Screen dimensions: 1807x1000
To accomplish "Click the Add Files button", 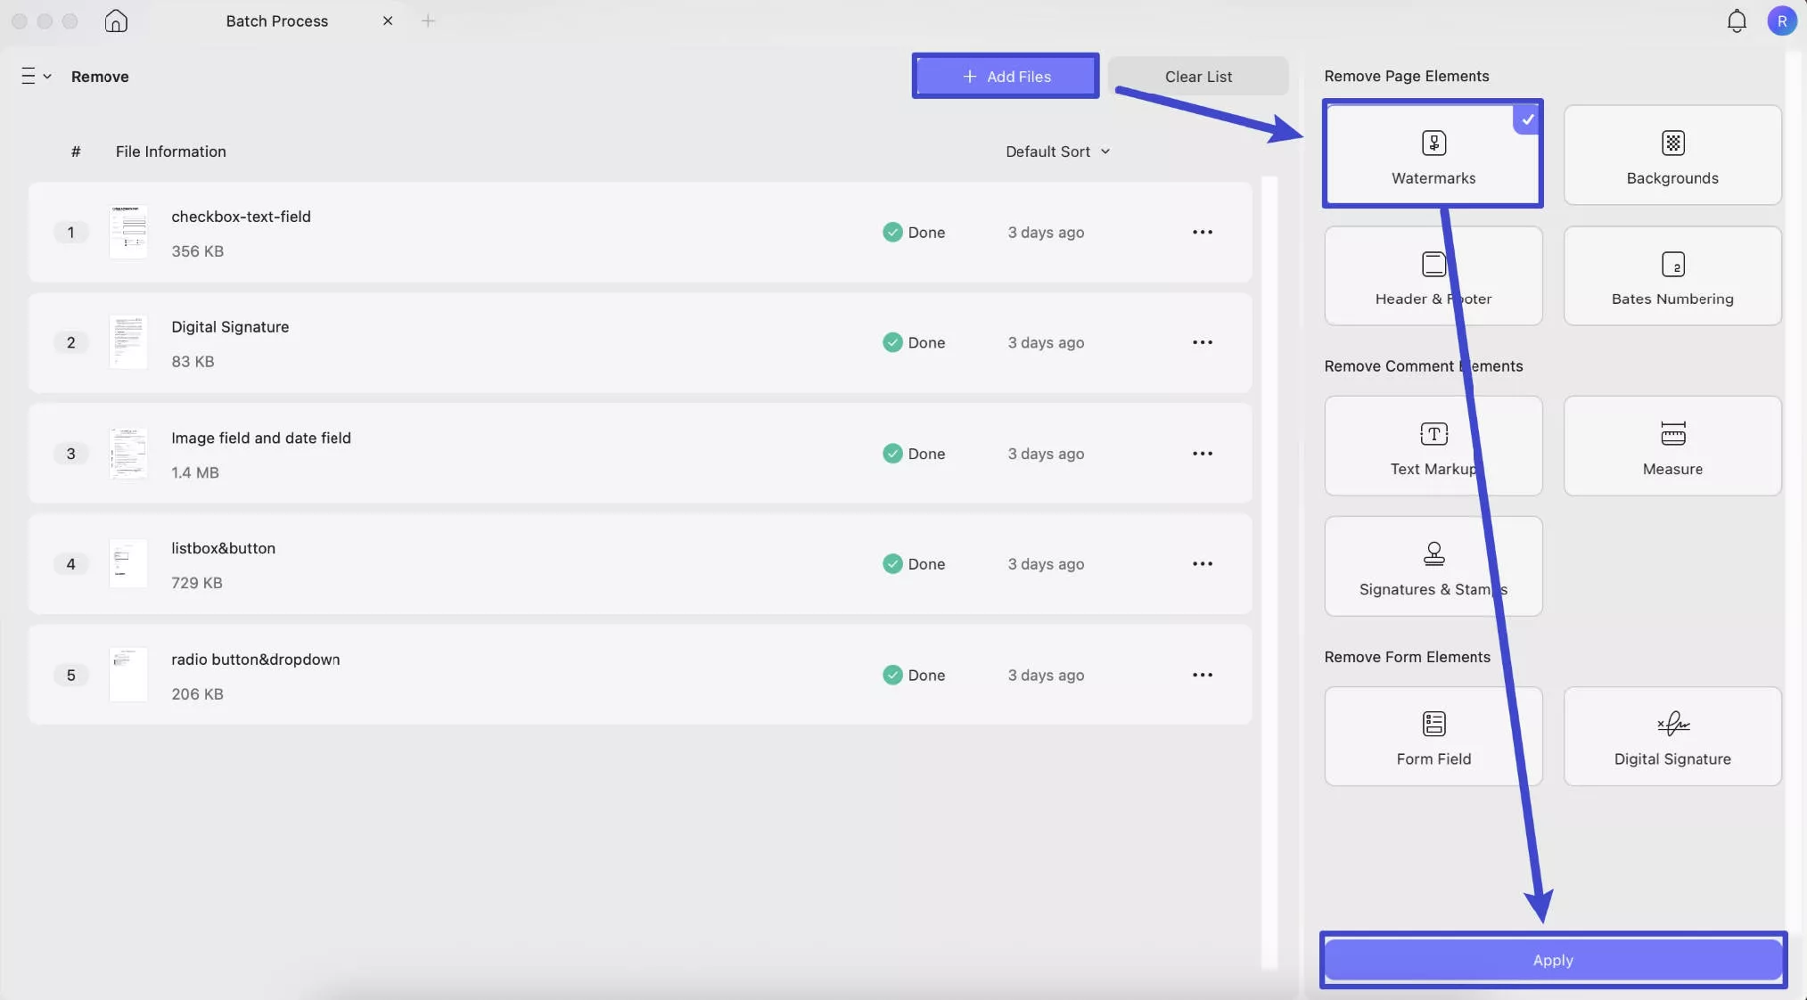I will (1006, 77).
